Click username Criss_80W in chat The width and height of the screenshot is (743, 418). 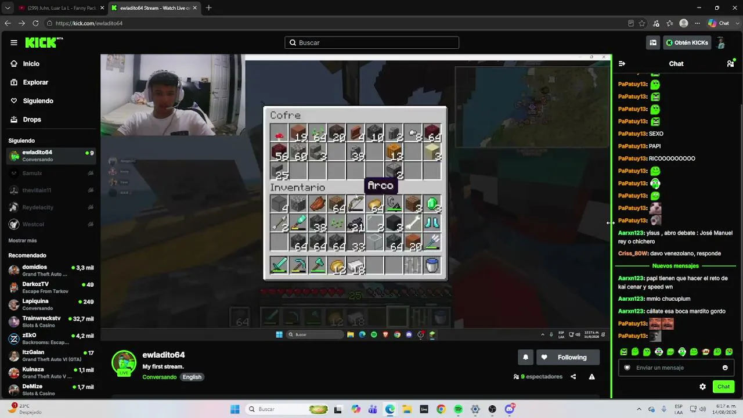pos(633,254)
